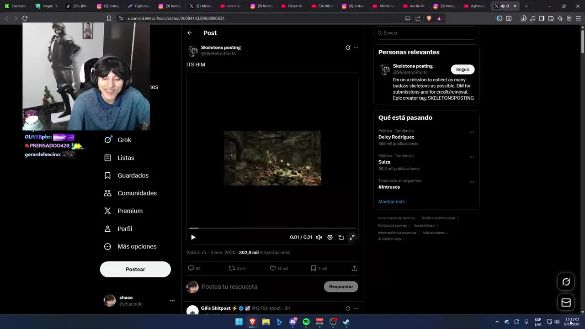Open options for #Intrusos trend
The width and height of the screenshot is (585, 329).
coord(472,182)
